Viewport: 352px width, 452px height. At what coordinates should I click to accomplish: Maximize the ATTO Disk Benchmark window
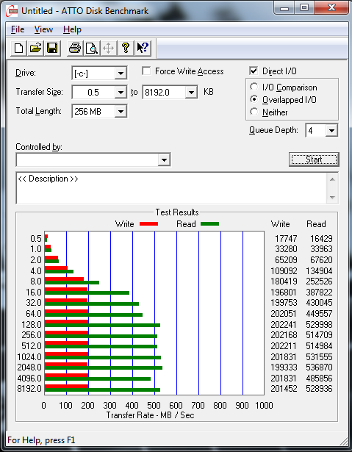(x=304, y=8)
